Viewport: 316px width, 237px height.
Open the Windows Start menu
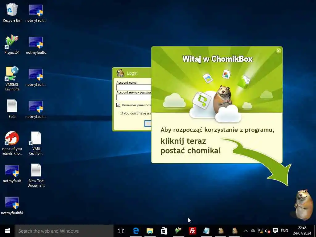tap(7, 231)
